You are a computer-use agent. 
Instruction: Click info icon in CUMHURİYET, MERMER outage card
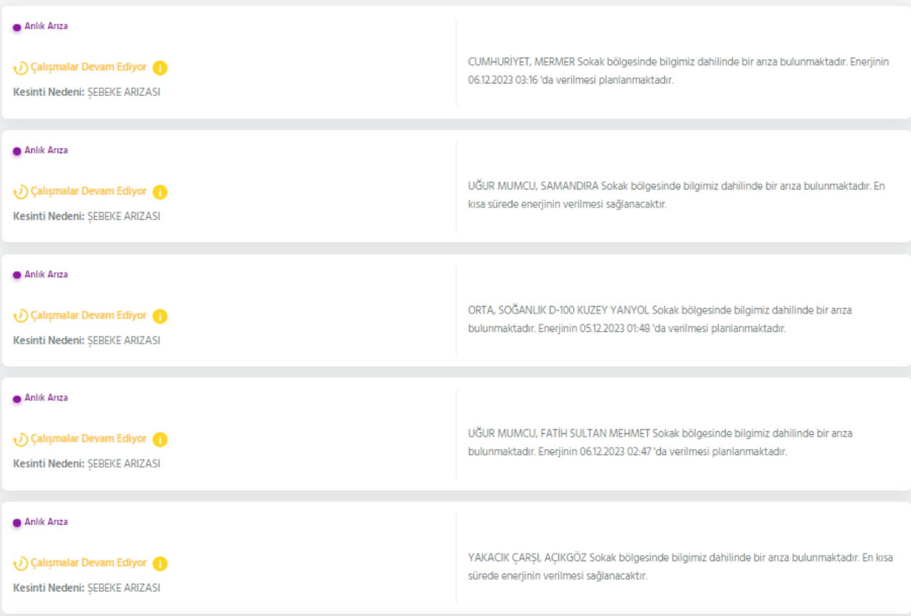click(160, 68)
